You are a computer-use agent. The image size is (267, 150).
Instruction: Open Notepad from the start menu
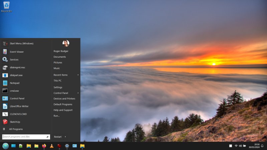(x=14, y=83)
